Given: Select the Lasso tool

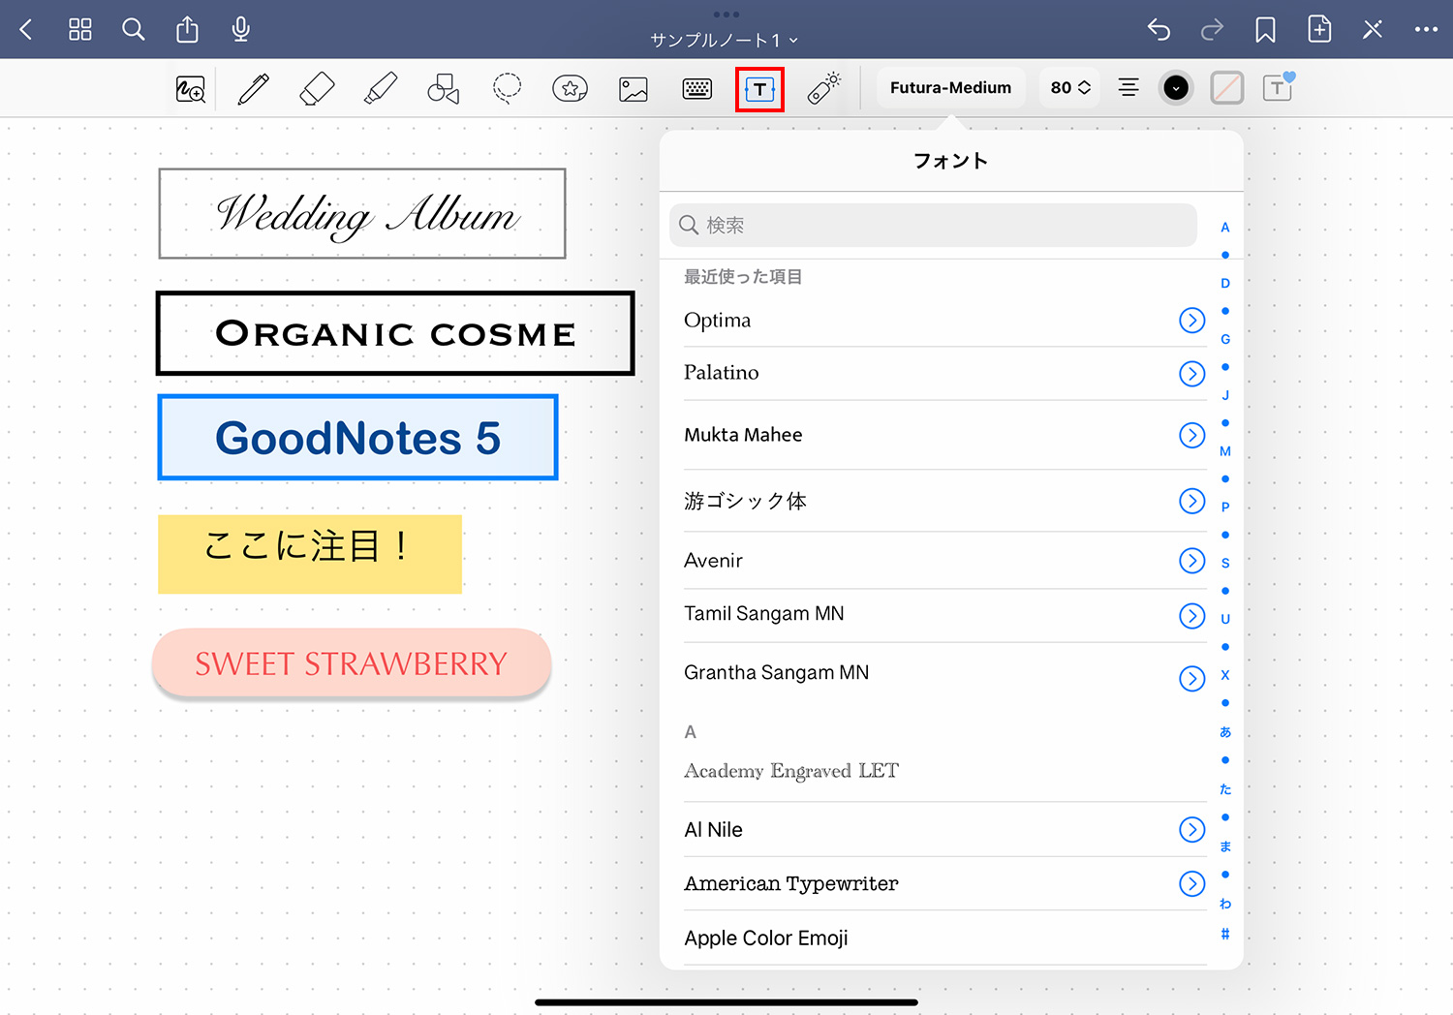Looking at the screenshot, I should click(507, 89).
